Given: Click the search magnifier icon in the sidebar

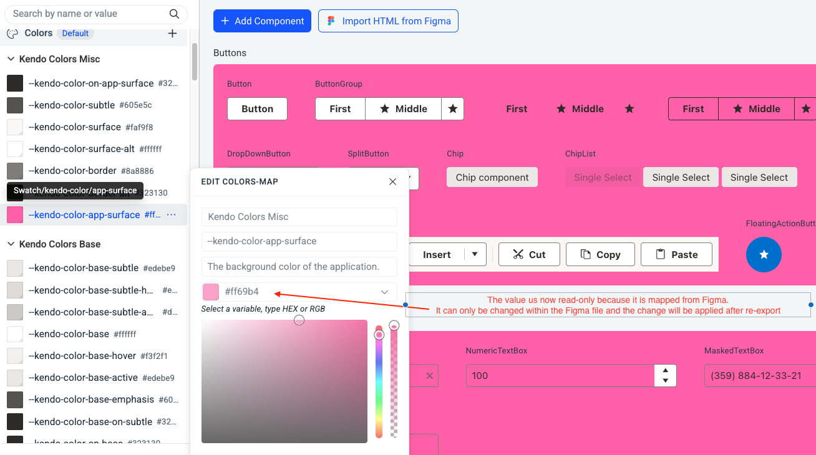Looking at the screenshot, I should click(x=173, y=14).
